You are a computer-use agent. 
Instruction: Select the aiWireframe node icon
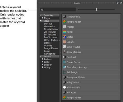(64, 87)
